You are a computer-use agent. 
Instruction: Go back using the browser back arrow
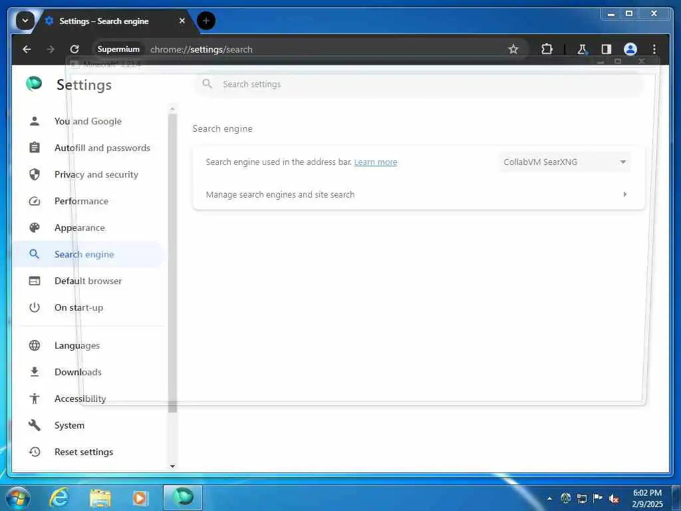[x=27, y=49]
